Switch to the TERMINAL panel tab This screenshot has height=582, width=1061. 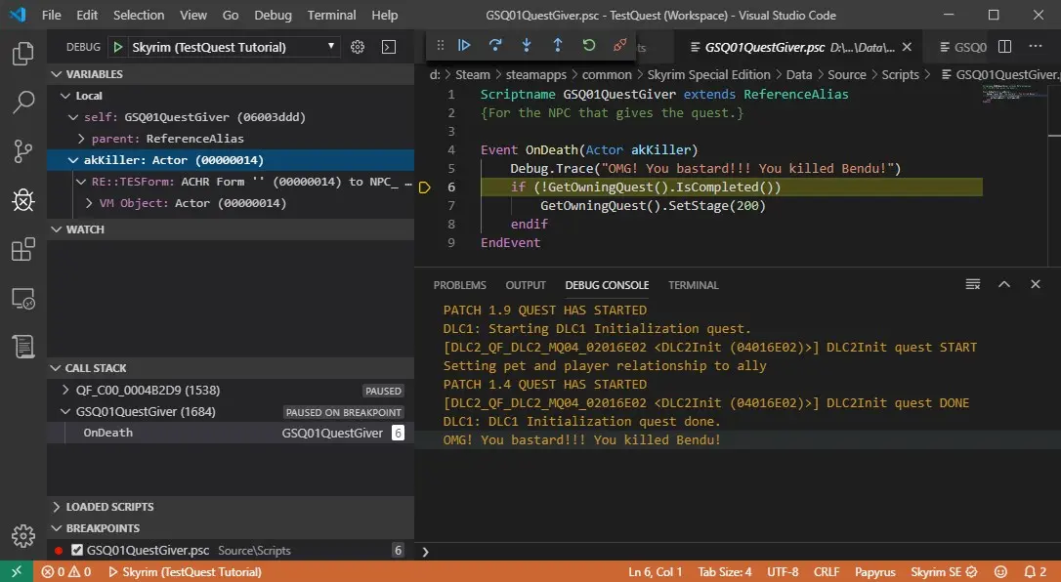(x=694, y=285)
